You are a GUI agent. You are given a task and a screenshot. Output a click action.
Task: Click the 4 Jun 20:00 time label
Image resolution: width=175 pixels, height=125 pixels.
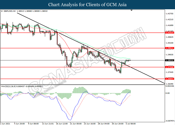tap(19, 124)
